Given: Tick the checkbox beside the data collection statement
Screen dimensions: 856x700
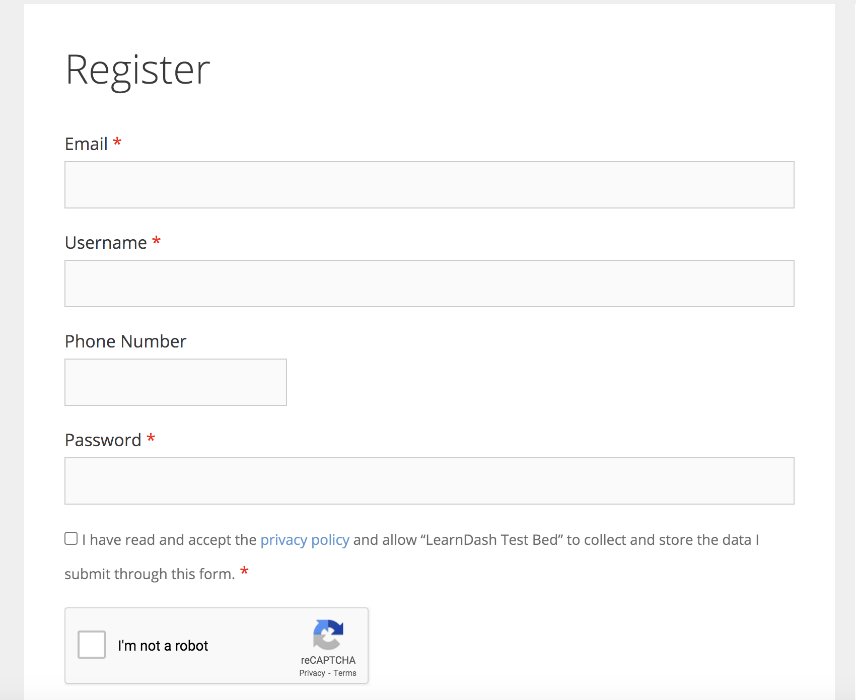Looking at the screenshot, I should click(70, 538).
